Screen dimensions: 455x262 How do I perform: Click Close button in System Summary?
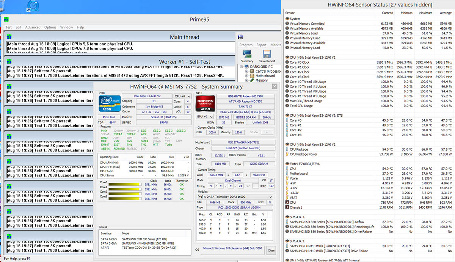(271, 250)
